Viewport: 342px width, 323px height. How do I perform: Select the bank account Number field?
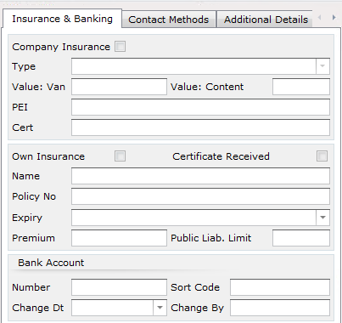[119, 287]
